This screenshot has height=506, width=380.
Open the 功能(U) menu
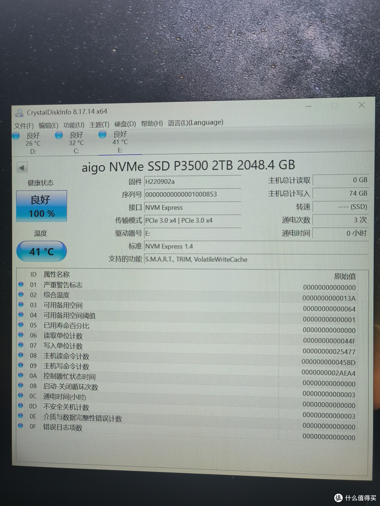point(74,123)
